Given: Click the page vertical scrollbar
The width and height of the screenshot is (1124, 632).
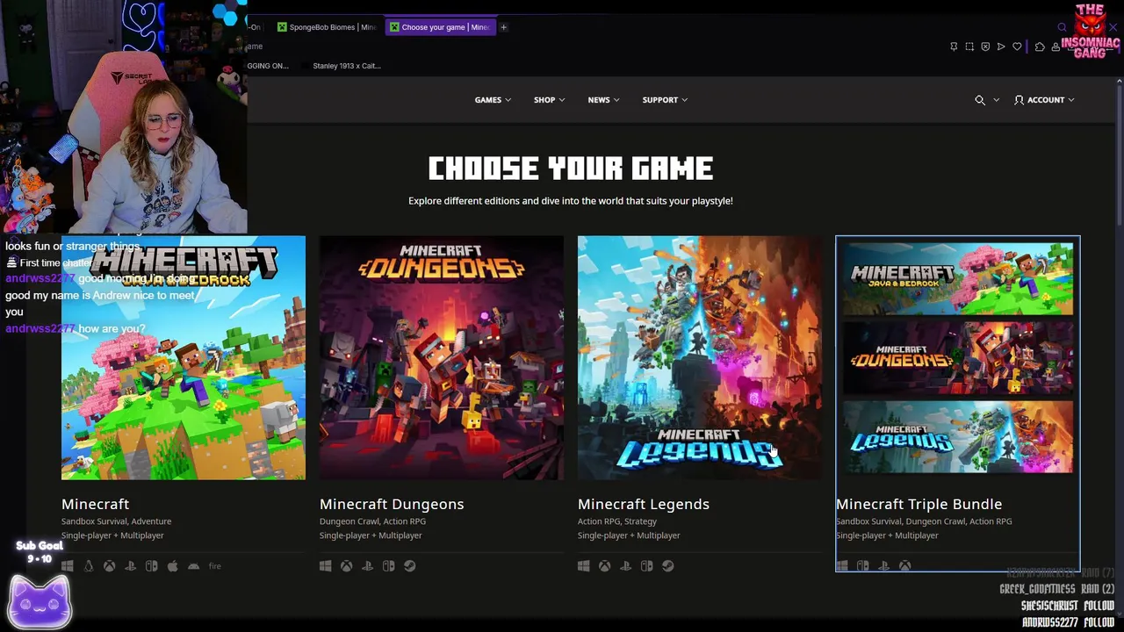Looking at the screenshot, I should 1119,158.
